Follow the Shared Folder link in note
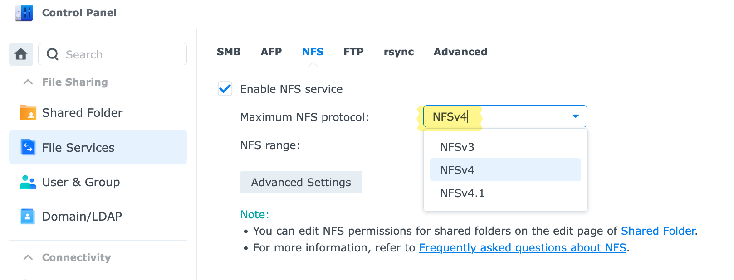Viewport: 734px width, 280px height. pos(658,231)
